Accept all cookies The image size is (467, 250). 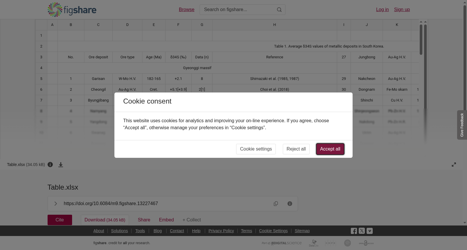[x=330, y=149]
